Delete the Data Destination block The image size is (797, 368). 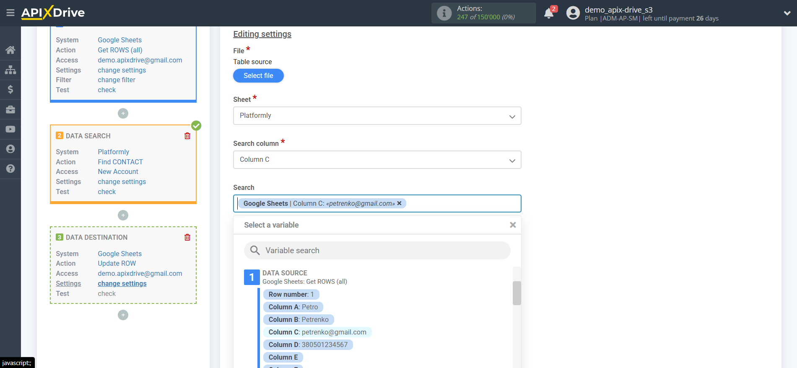[187, 237]
